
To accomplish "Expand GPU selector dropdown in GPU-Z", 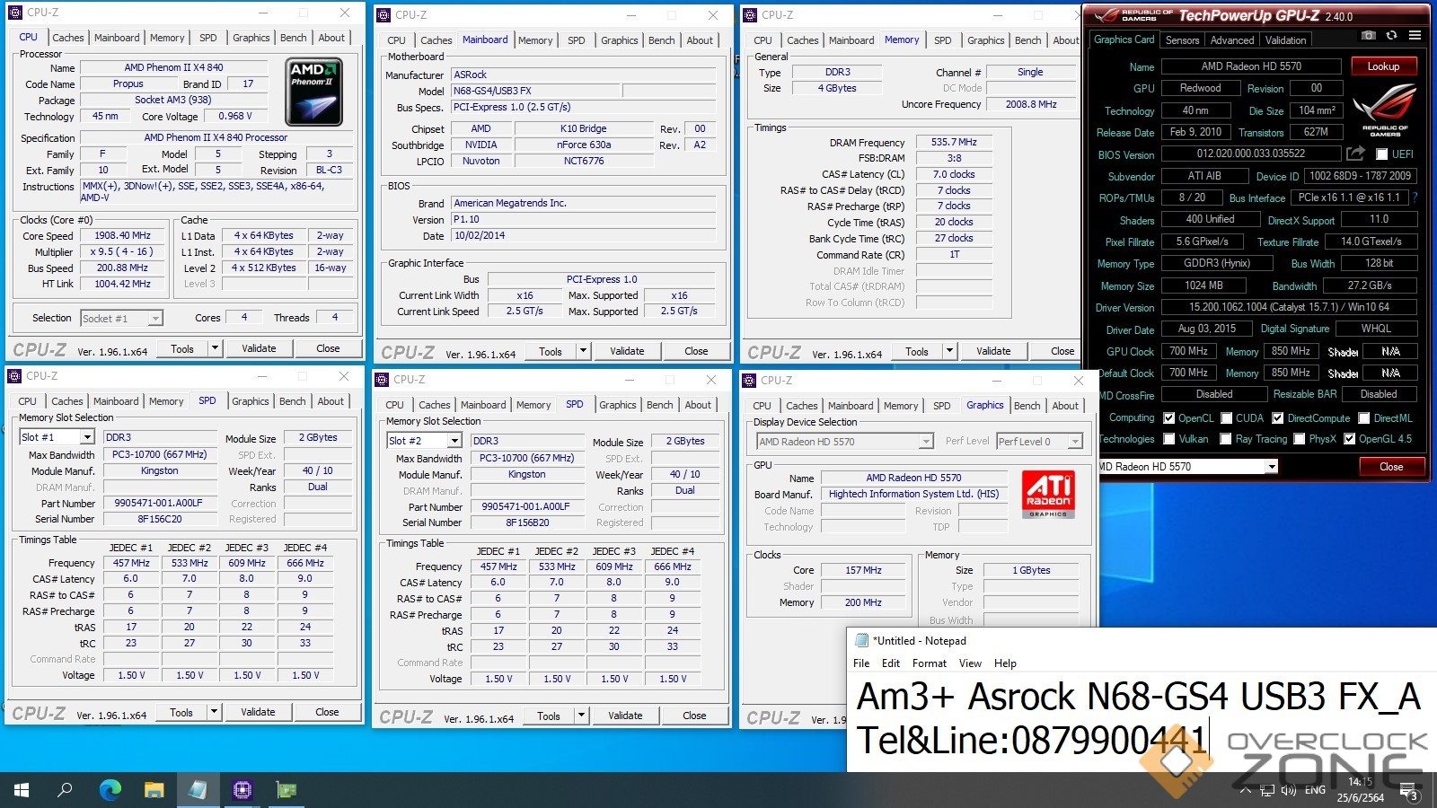I will (1271, 467).
